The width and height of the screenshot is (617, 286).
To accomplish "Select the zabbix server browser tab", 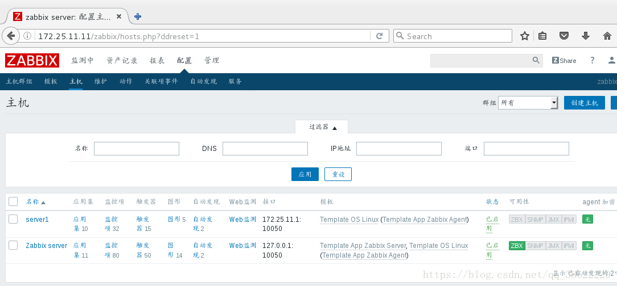I will pos(67,16).
